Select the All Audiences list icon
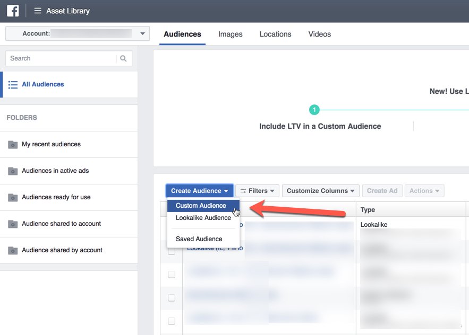This screenshot has width=469, height=335. point(13,84)
